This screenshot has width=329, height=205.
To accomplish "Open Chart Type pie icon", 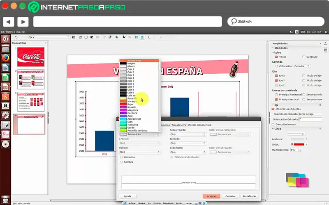I will coord(80,37).
